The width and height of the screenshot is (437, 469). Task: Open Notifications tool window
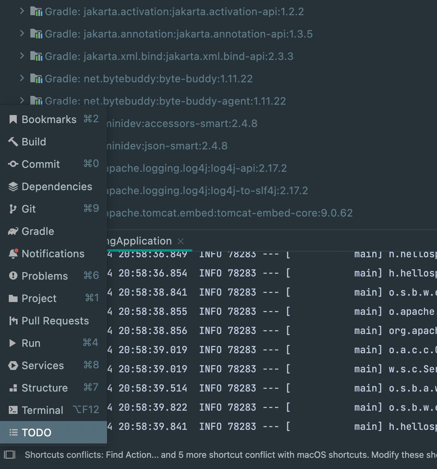pyautogui.click(x=54, y=254)
